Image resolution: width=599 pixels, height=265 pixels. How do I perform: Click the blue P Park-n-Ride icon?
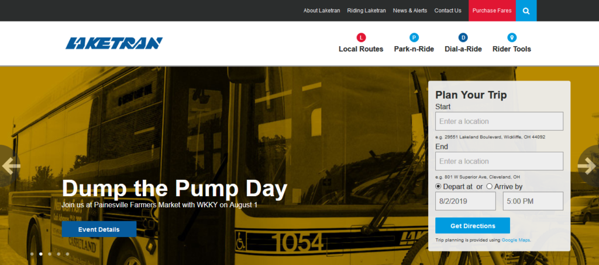[x=414, y=37]
